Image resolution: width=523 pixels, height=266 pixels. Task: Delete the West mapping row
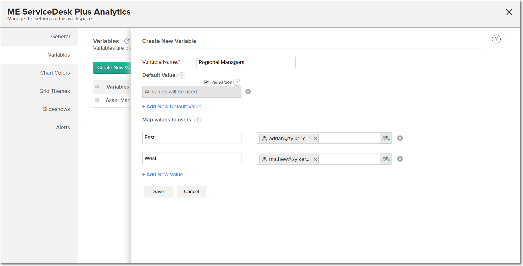coord(400,159)
